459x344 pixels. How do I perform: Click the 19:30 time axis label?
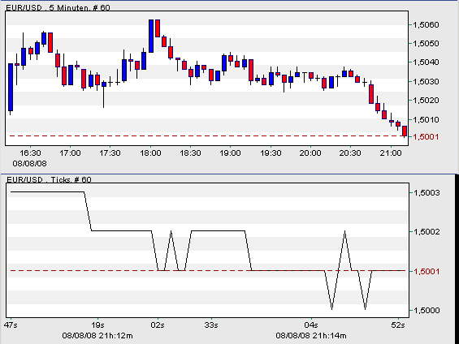tap(271, 153)
